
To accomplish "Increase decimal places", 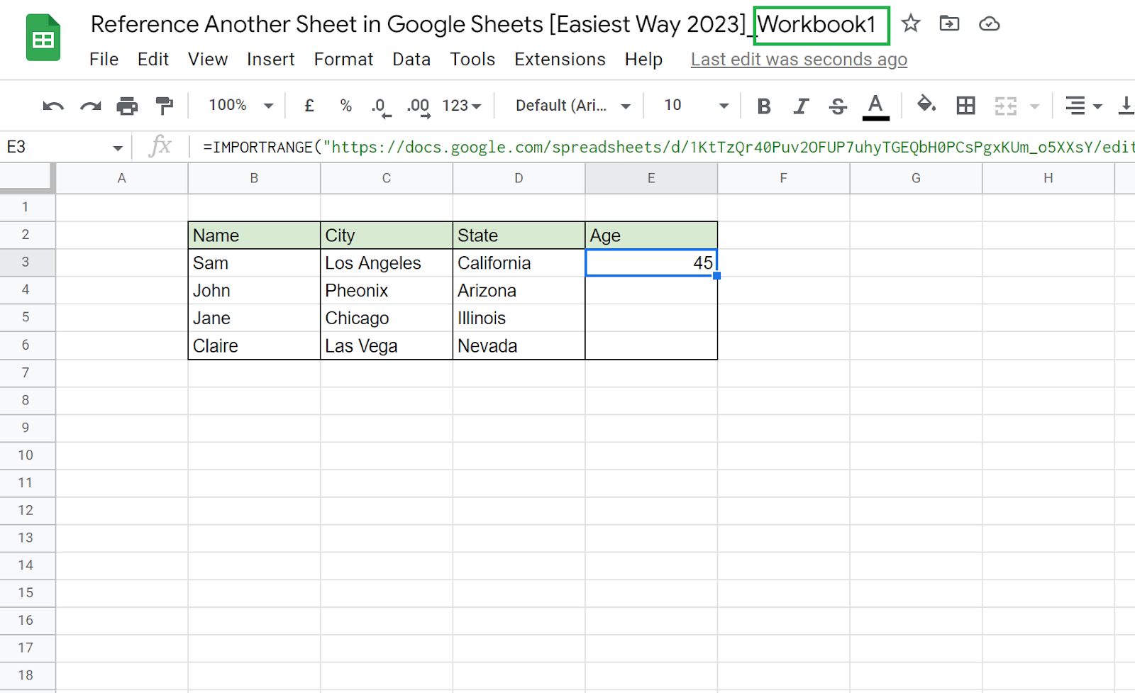I will tap(419, 107).
